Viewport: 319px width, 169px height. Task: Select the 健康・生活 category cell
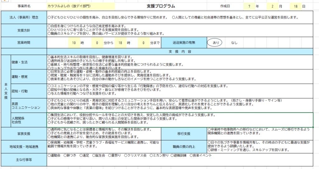29,62
